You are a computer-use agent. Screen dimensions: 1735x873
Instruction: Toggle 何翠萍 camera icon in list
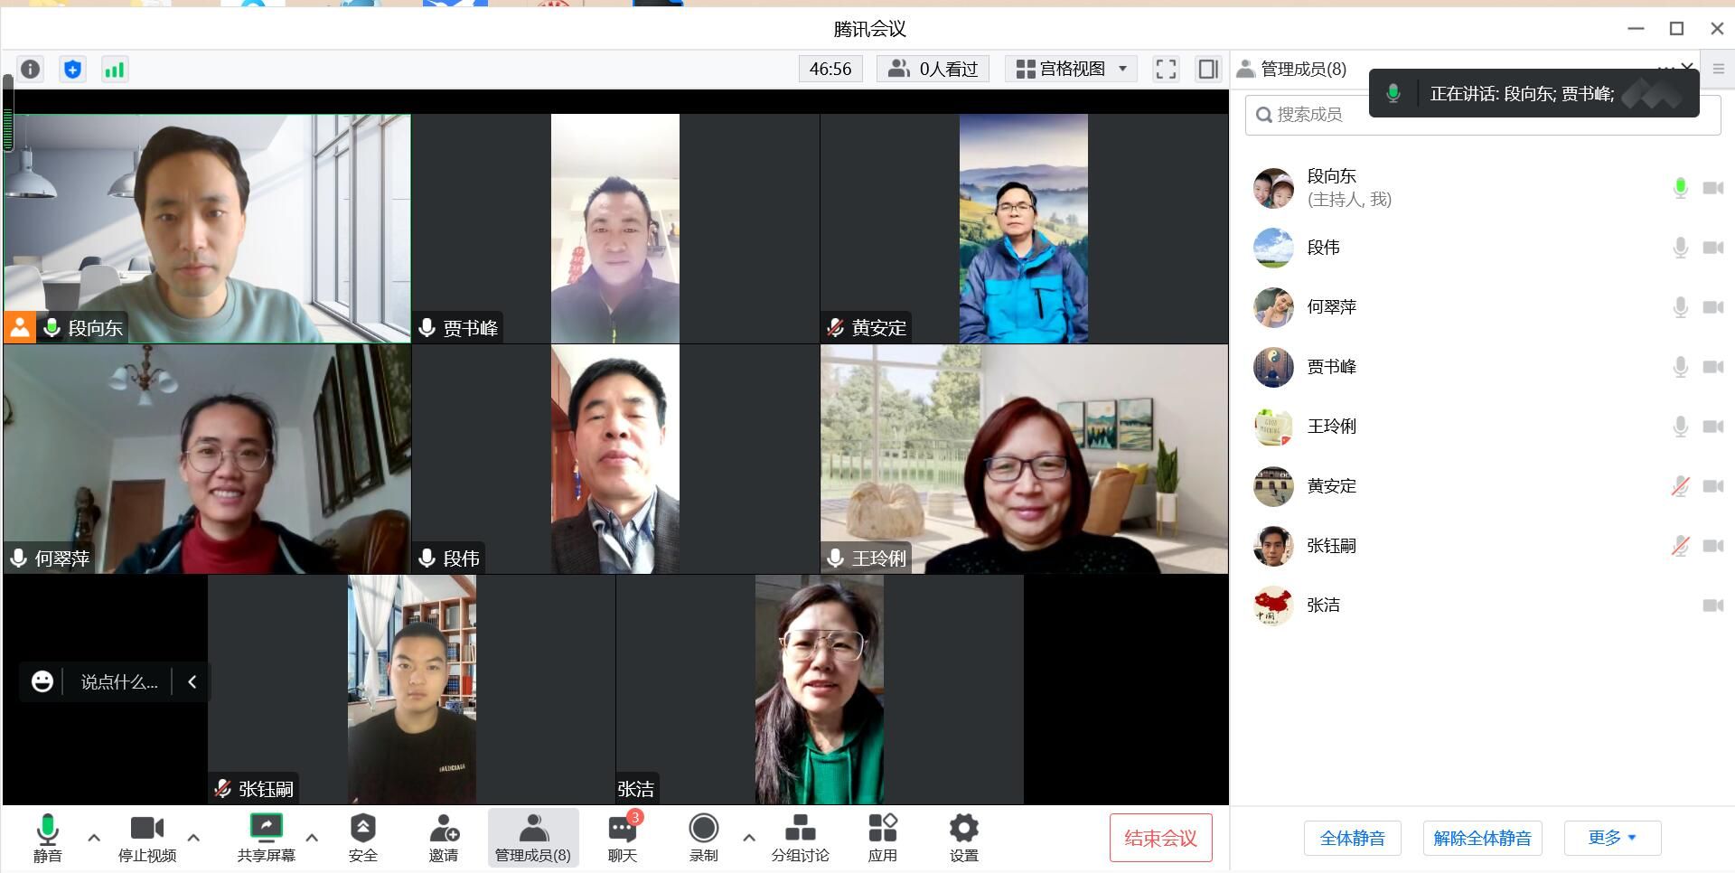(x=1713, y=307)
